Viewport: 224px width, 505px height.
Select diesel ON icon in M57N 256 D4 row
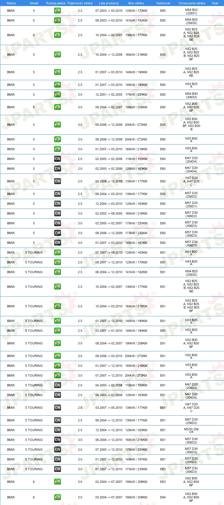[x=58, y=430]
